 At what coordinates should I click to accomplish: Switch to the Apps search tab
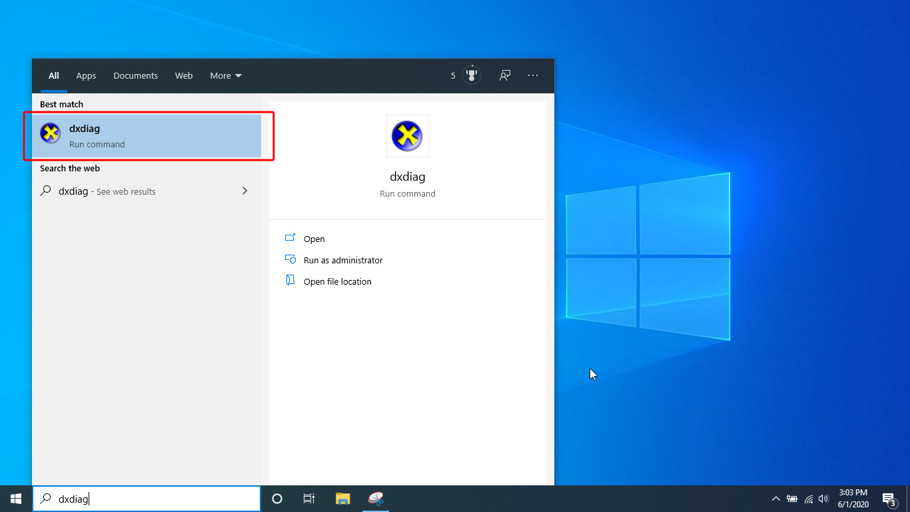(86, 75)
